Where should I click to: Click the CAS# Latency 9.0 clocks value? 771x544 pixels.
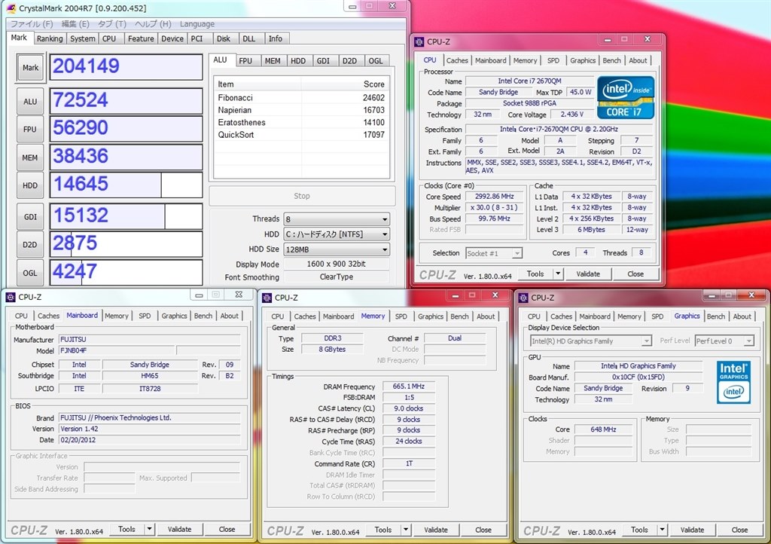409,408
